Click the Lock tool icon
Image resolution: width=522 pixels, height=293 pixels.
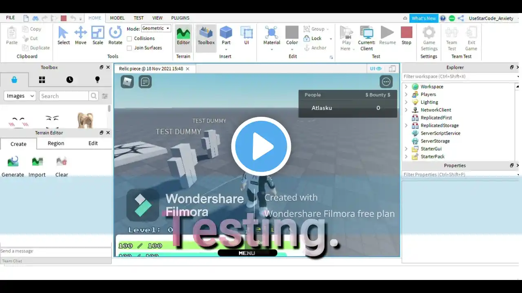307,38
